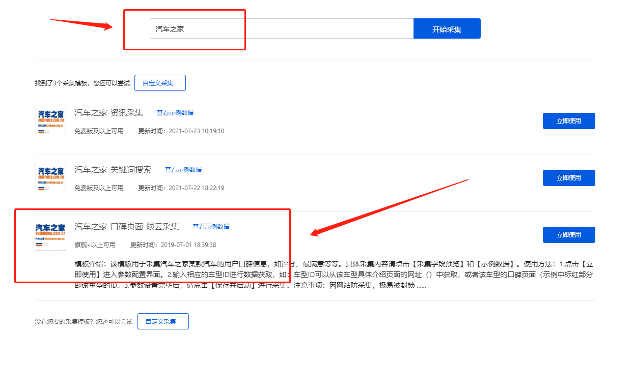View sample data for 资讯采集 template
633x366 pixels.
click(x=175, y=113)
